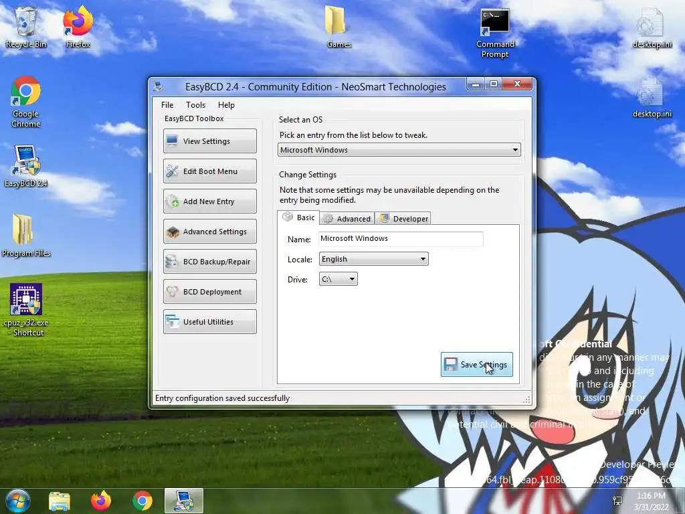
Task: Open the File menu
Action: (167, 105)
